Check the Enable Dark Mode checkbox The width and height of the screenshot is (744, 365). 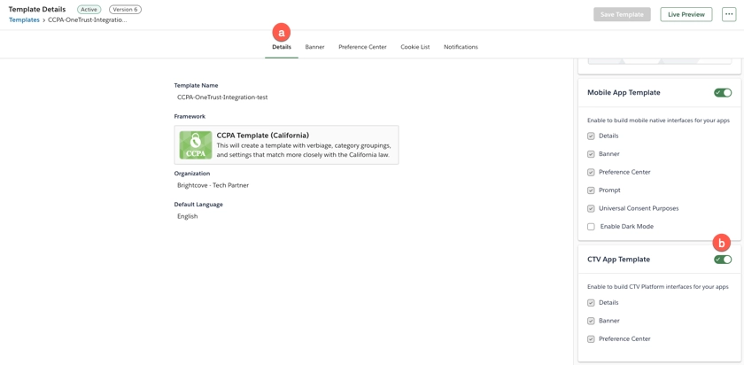click(591, 227)
